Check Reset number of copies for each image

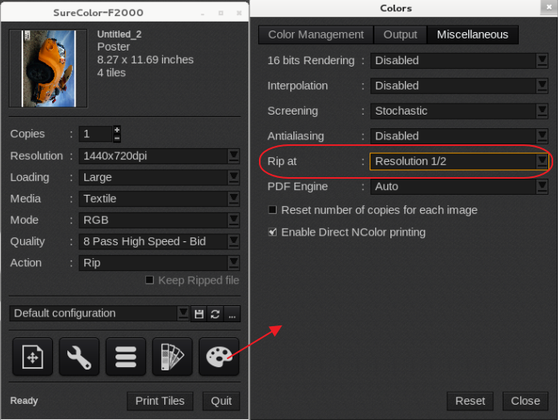pos(273,210)
